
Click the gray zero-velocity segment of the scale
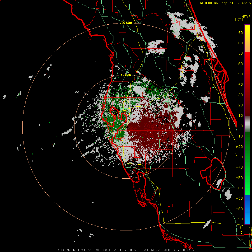coord(247,124)
